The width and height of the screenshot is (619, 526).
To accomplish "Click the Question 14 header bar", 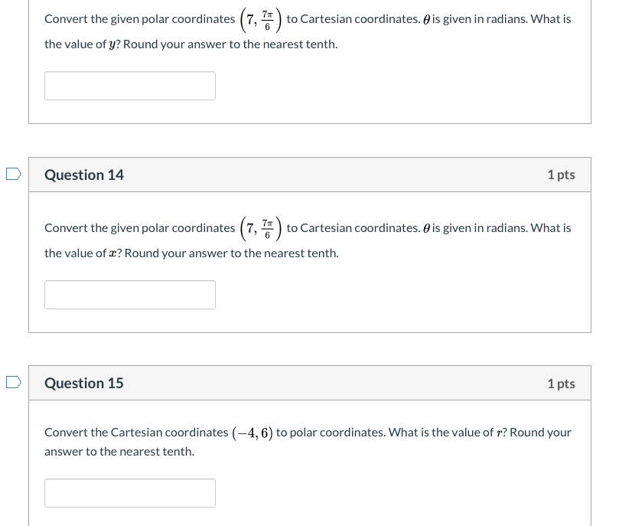I will (x=309, y=175).
